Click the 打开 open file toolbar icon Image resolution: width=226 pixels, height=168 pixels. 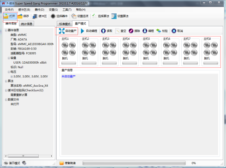6,16
